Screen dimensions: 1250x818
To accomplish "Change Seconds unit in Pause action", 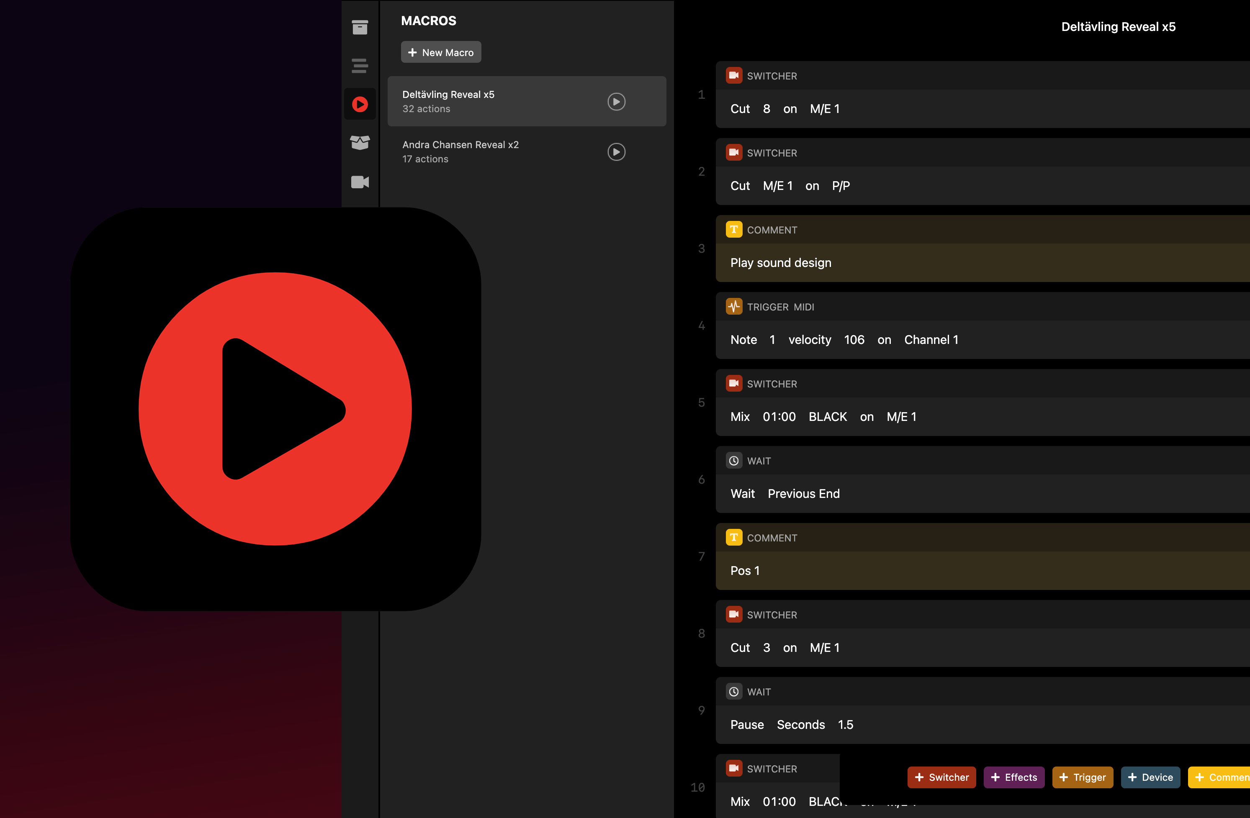I will coord(800,725).
